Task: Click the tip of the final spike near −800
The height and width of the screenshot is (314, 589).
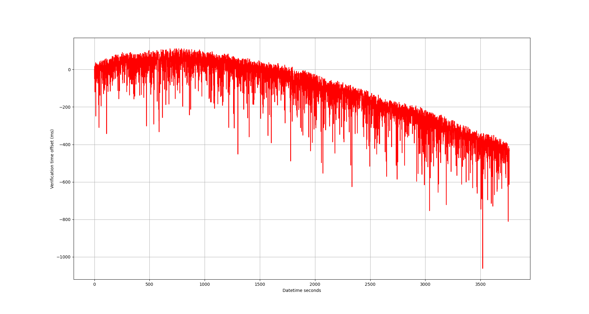Action: (x=508, y=221)
